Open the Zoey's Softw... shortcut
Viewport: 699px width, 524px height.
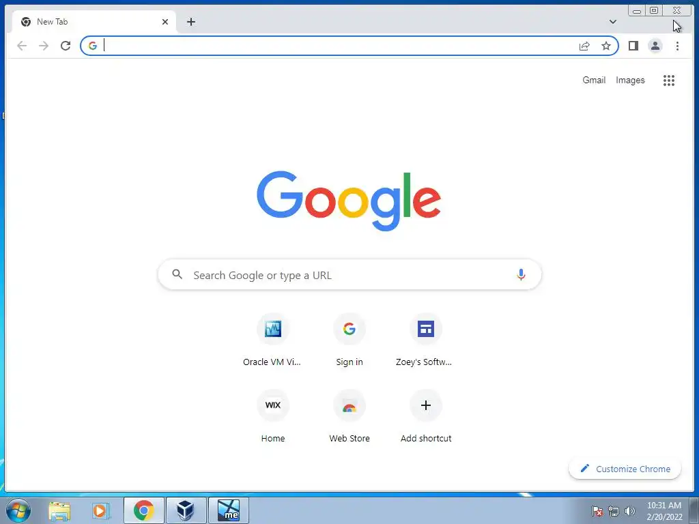(x=426, y=341)
